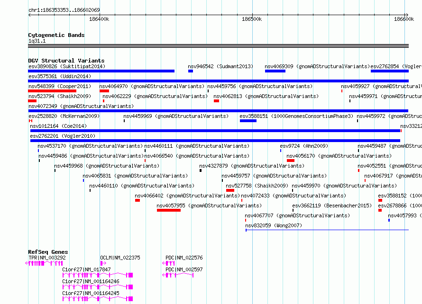Select the nsv4056170 gnomAD variant label
Screen dimensions: 422x304
point(339,156)
